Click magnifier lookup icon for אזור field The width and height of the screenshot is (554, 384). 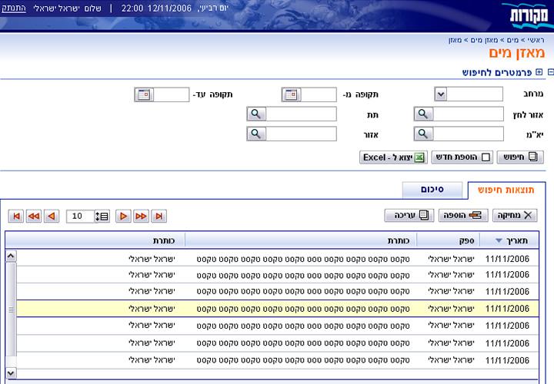click(x=256, y=134)
